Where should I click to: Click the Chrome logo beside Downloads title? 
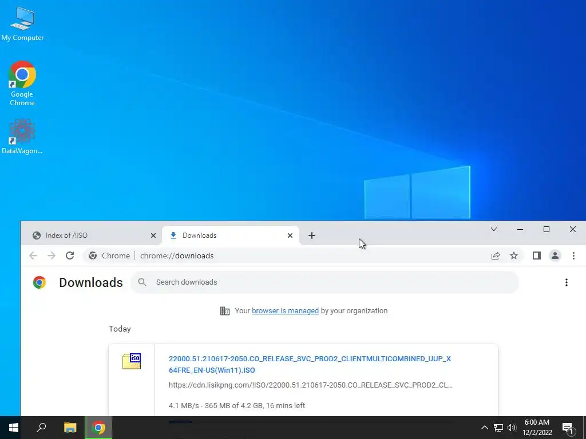point(39,282)
